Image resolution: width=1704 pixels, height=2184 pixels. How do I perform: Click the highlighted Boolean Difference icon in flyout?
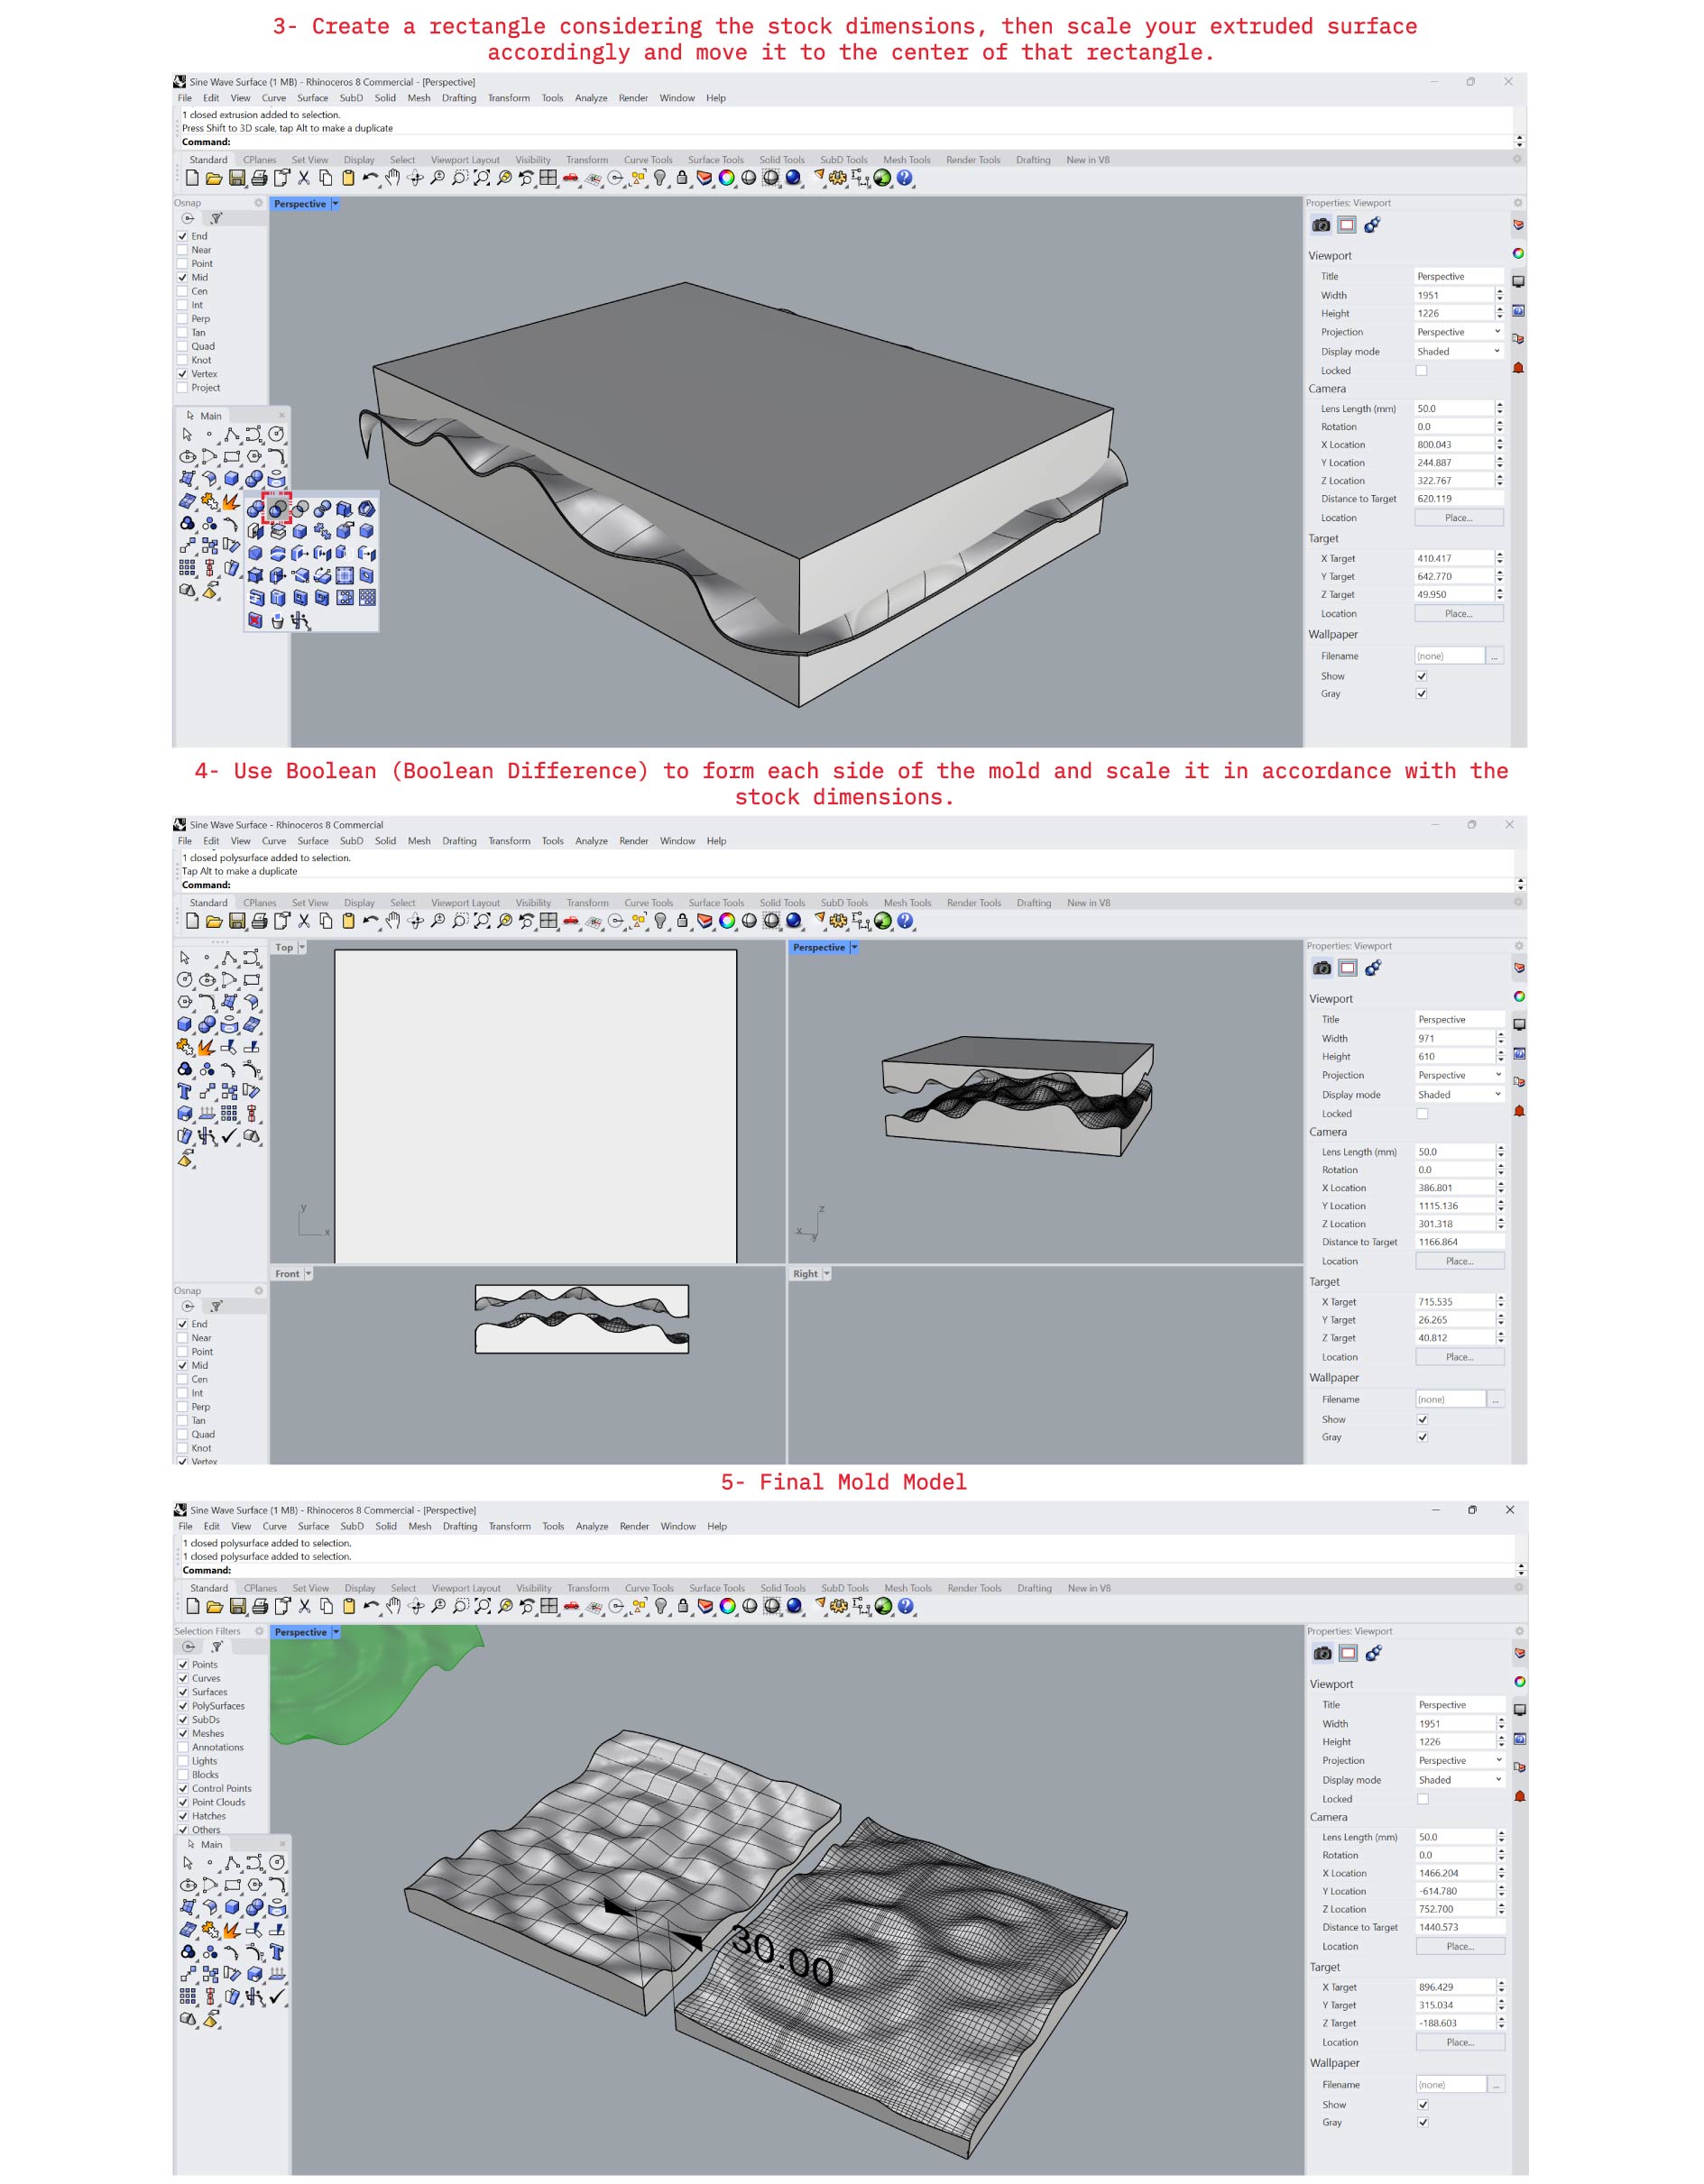[277, 509]
